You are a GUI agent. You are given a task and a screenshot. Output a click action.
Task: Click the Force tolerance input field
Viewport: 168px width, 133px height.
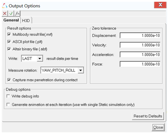point(140,64)
